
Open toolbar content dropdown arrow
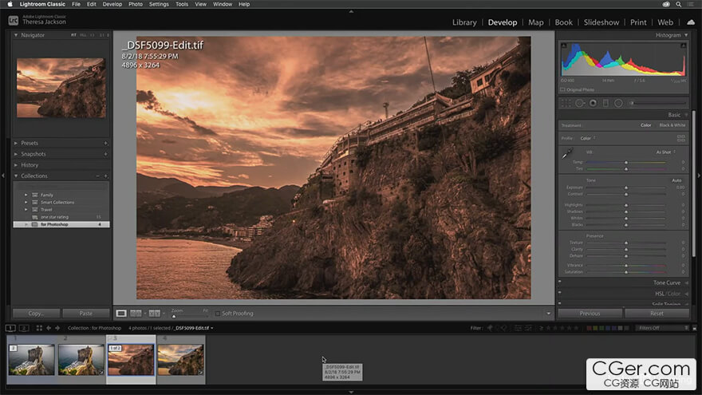tap(549, 314)
